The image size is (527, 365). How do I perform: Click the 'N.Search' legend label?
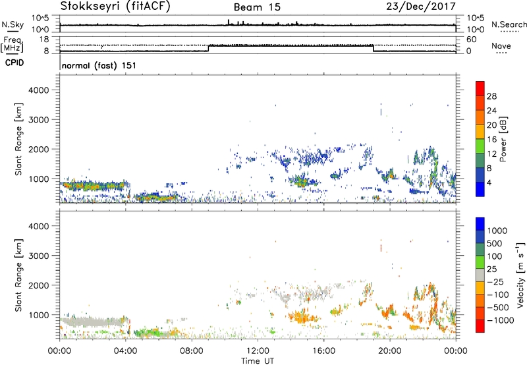pyautogui.click(x=509, y=24)
